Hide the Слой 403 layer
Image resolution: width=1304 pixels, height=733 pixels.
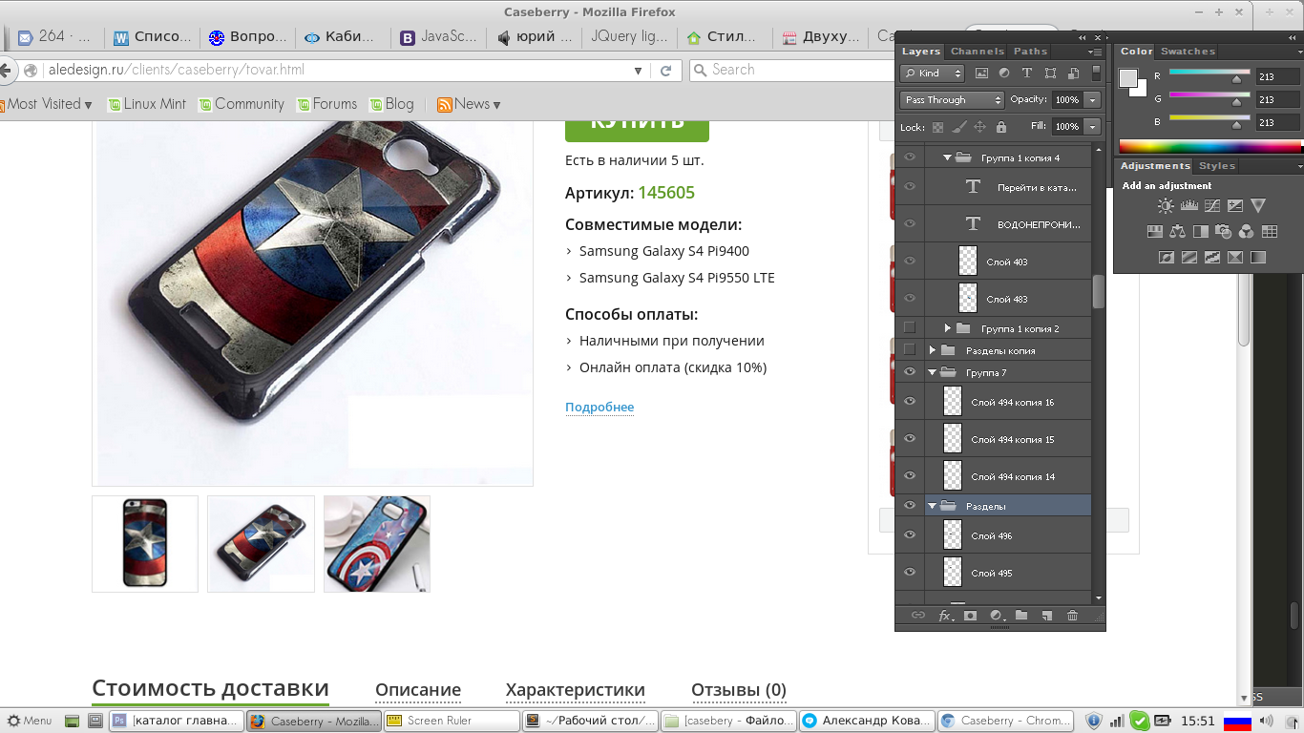(910, 261)
